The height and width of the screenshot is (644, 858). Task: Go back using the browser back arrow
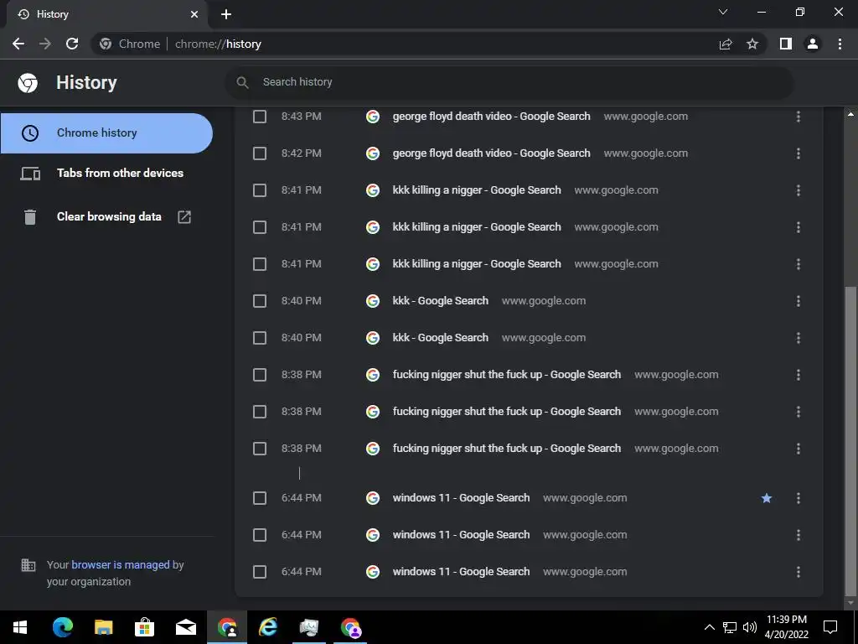click(x=18, y=44)
